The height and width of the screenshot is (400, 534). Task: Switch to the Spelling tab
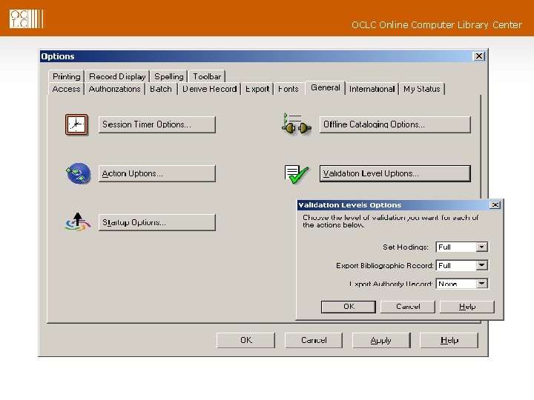pyautogui.click(x=169, y=76)
